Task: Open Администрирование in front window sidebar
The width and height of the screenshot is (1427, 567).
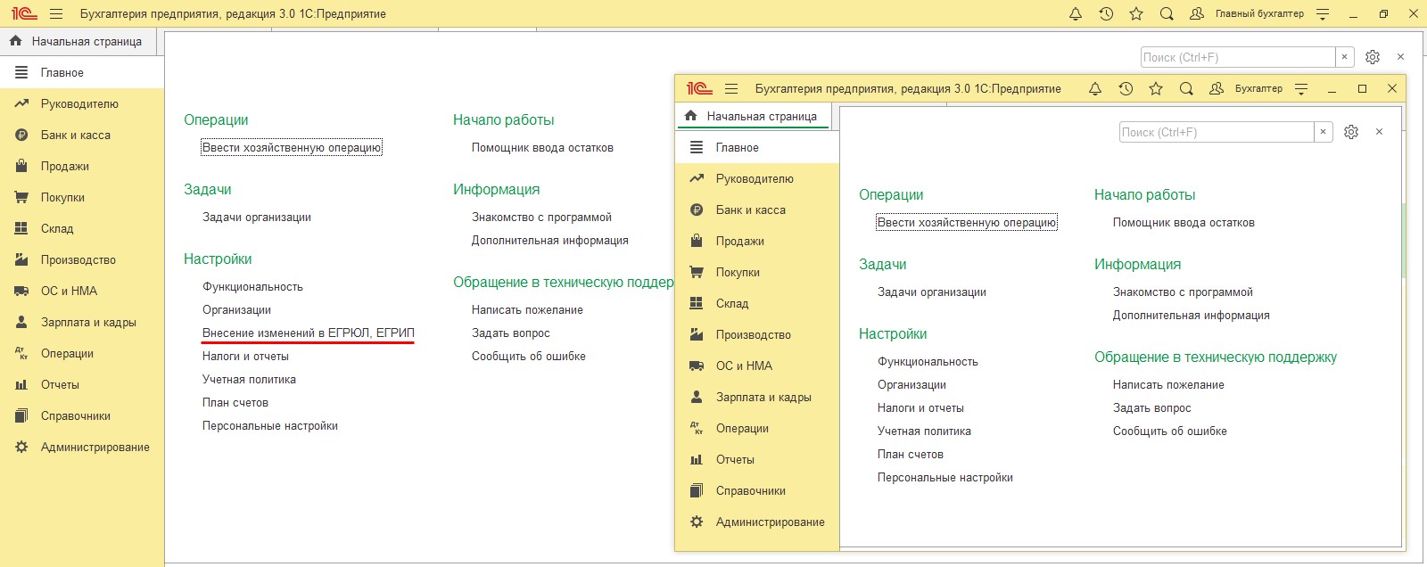Action: pos(757,522)
